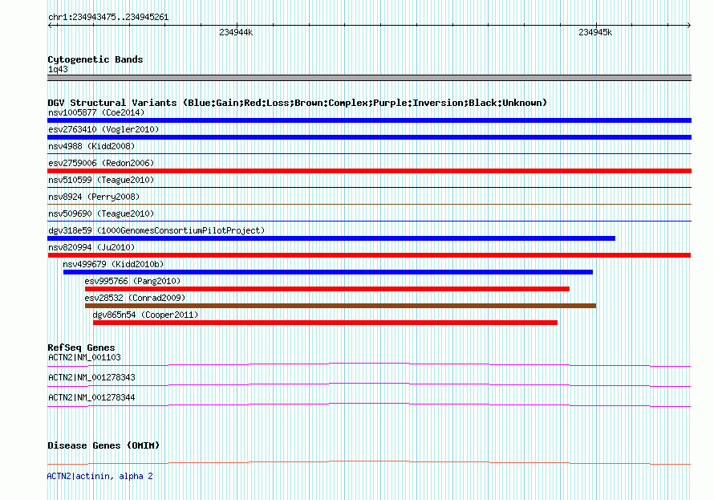The width and height of the screenshot is (714, 500).
Task: Open variant nsv4988 (Kidd2008) label
Action: coord(91,146)
